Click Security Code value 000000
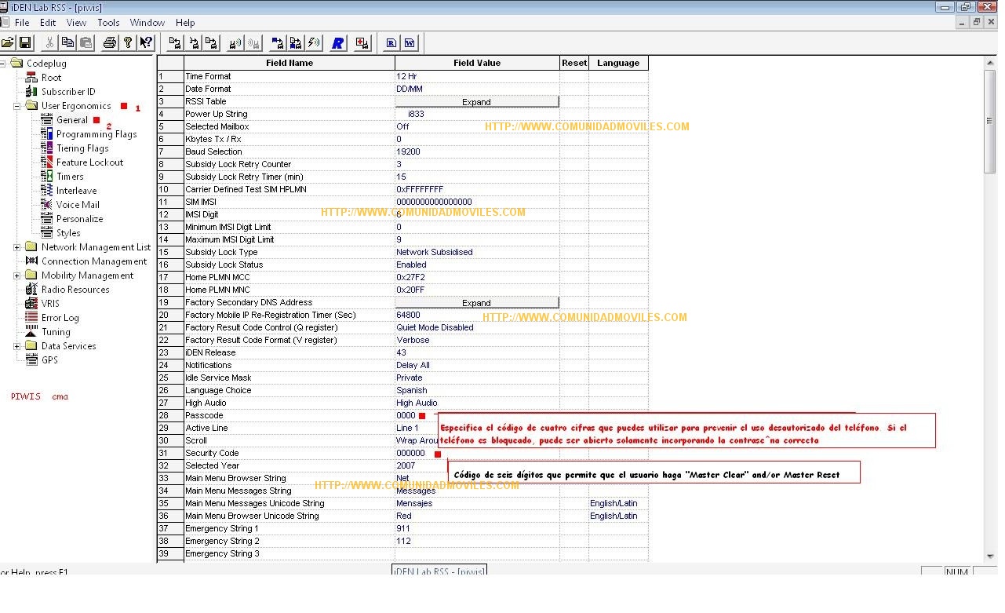The image size is (1005, 613). point(410,453)
